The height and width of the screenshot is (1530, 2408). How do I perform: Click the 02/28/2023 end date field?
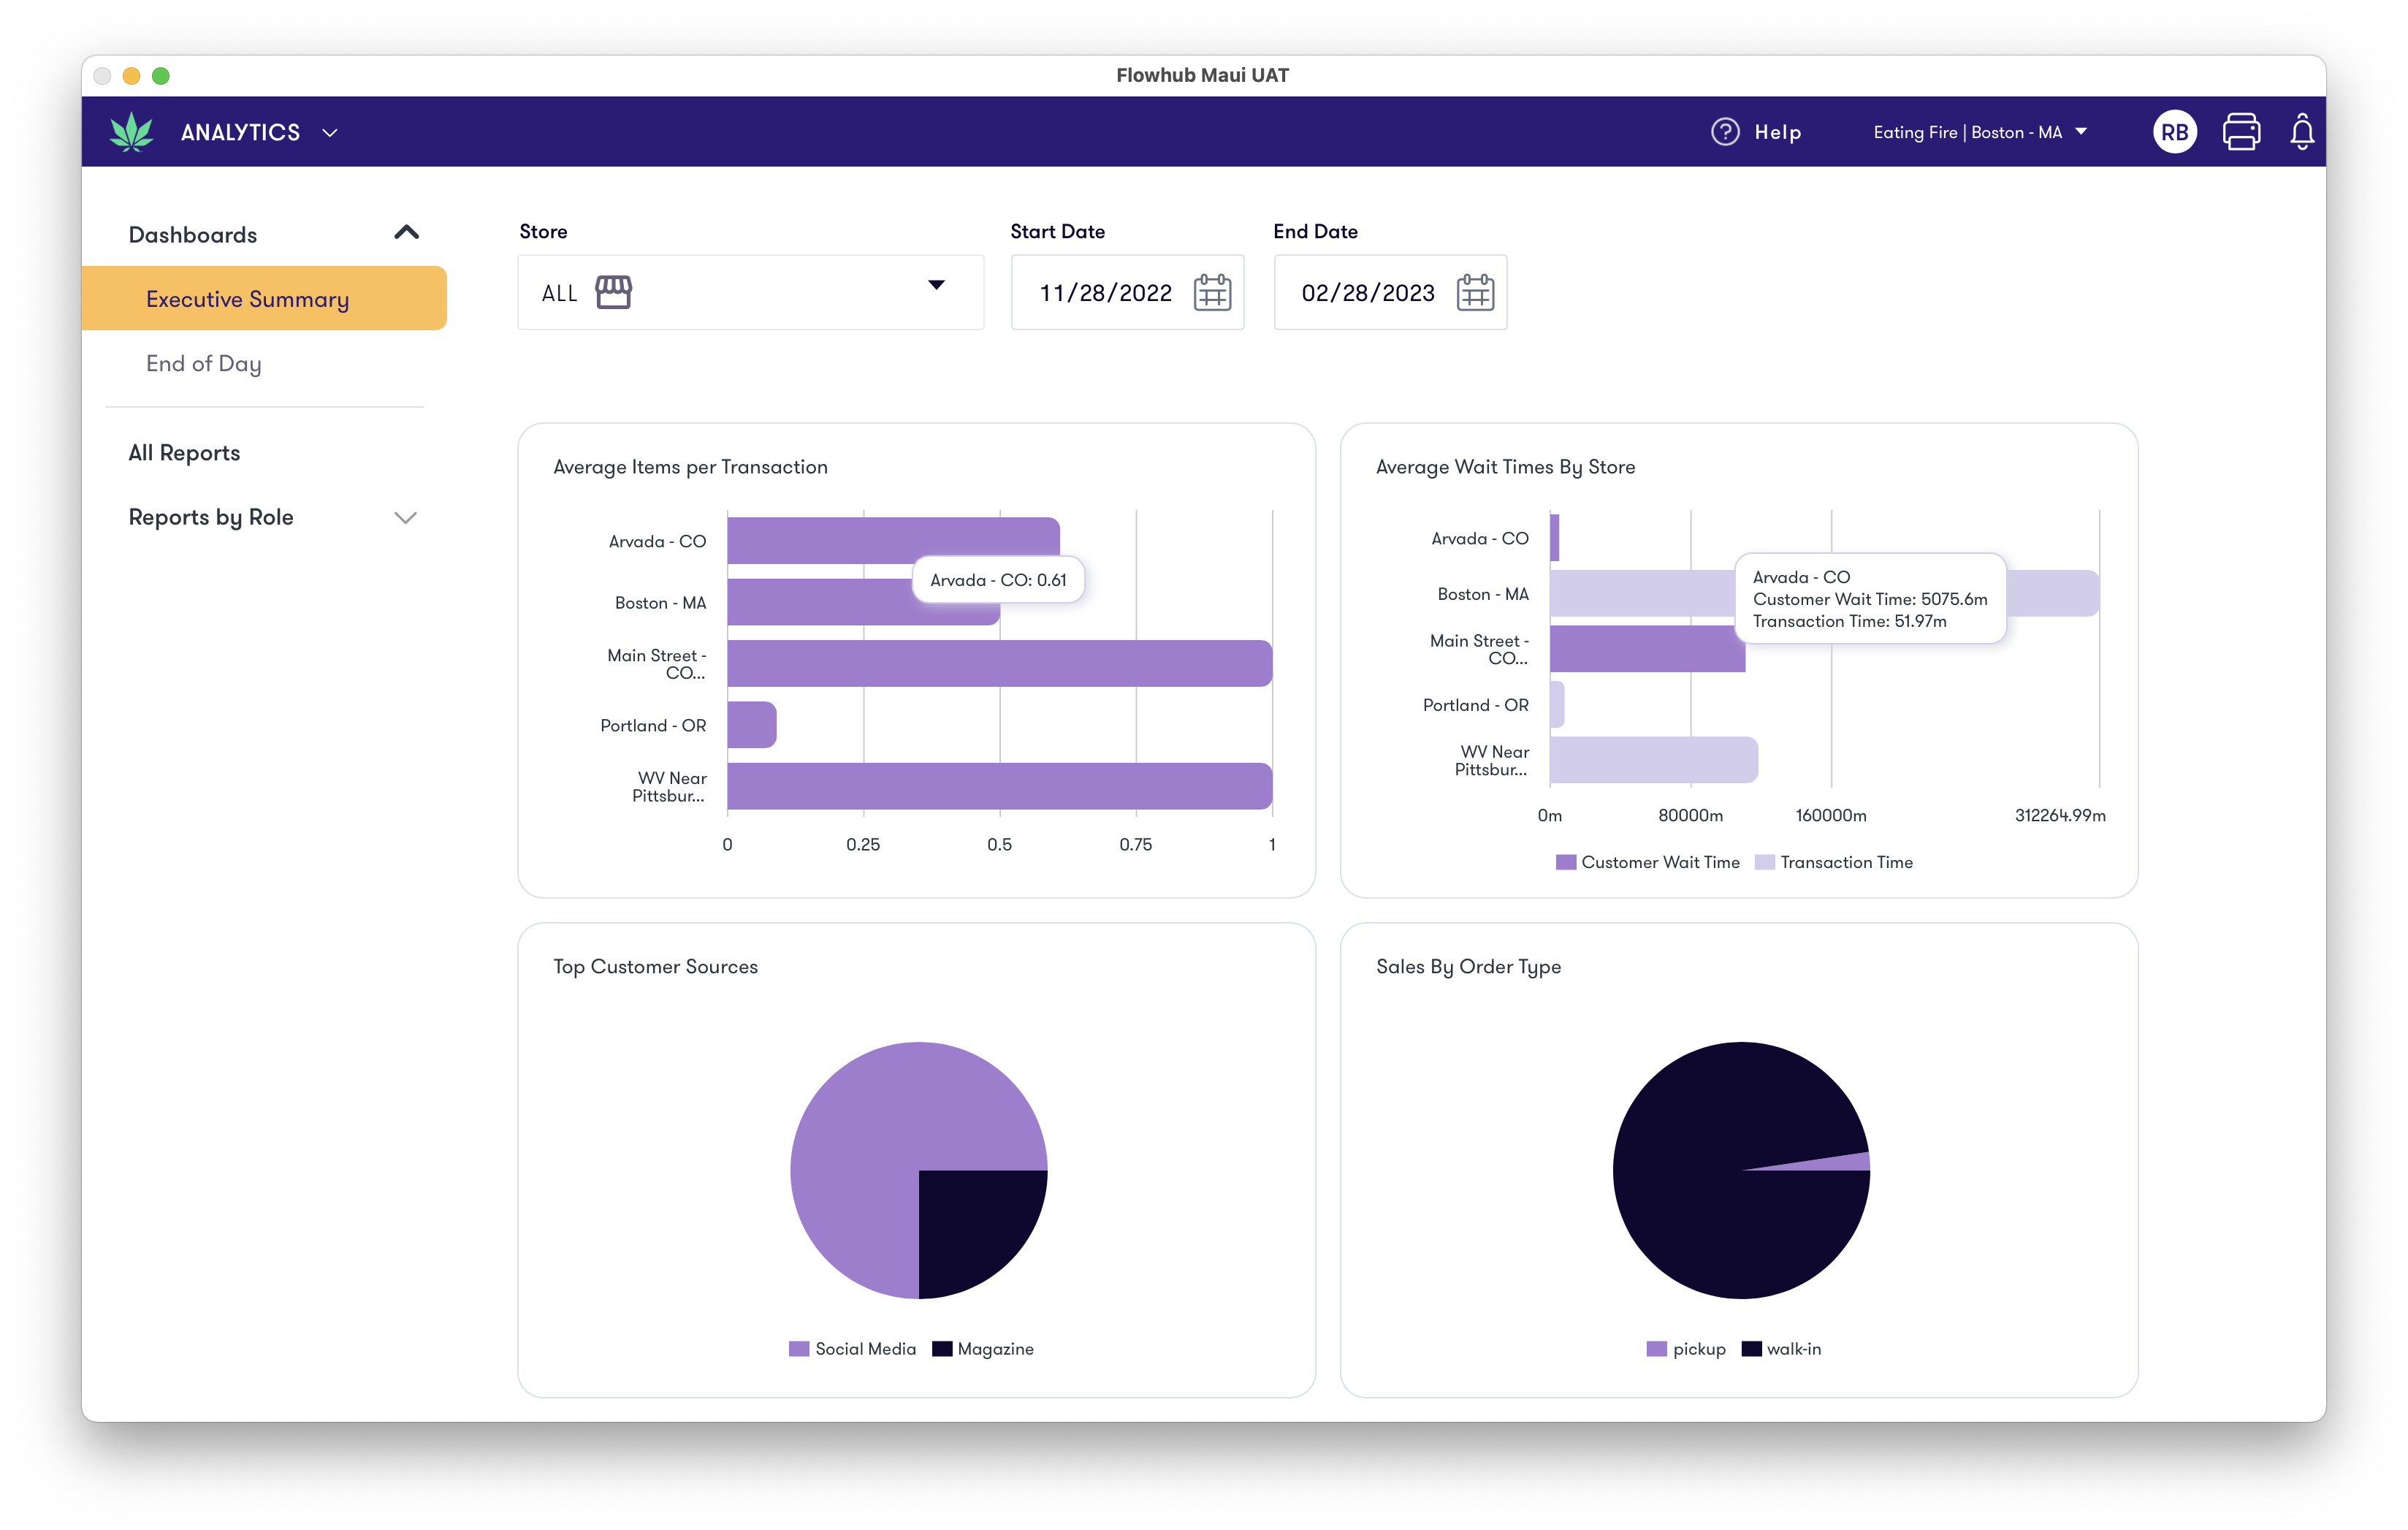pyautogui.click(x=1390, y=293)
